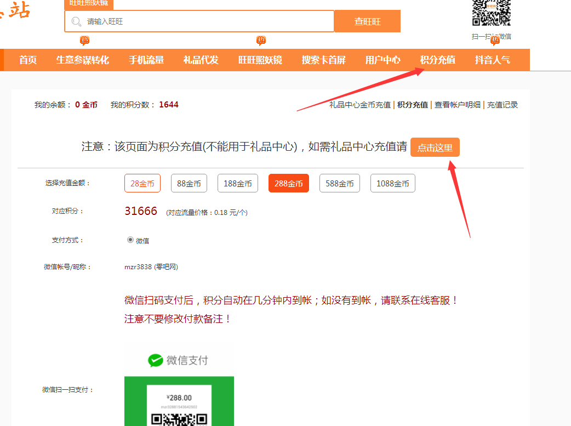This screenshot has height=426, width=571.
Task: Open 礼品代发 menu item
Action: click(x=201, y=60)
